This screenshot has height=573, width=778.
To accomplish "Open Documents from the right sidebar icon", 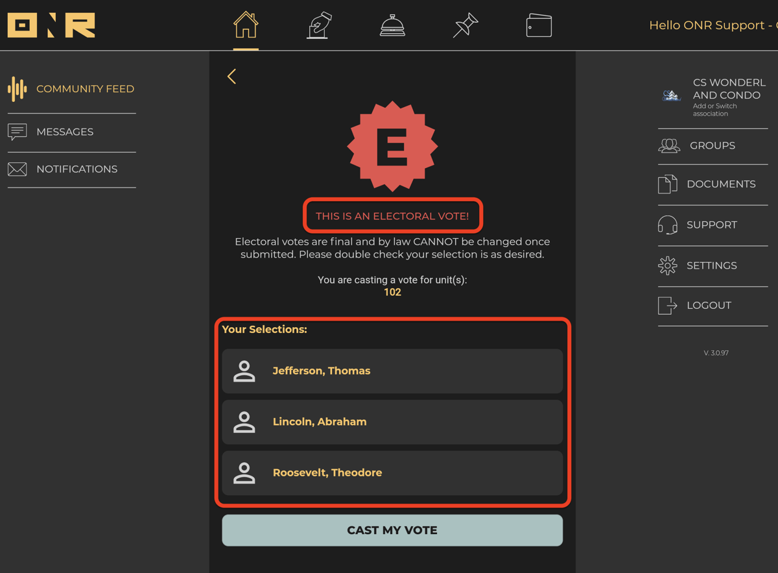I will [x=668, y=184].
